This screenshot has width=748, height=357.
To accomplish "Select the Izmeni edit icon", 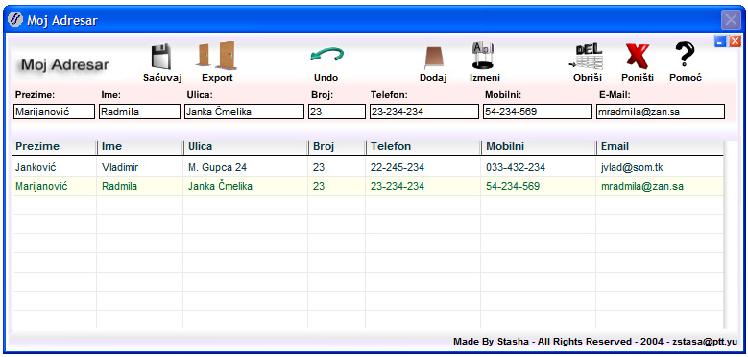I will (483, 56).
